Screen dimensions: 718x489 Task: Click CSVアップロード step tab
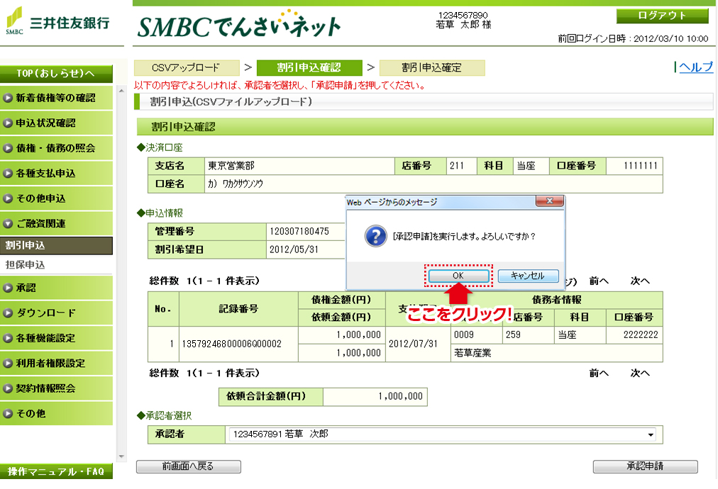[187, 68]
